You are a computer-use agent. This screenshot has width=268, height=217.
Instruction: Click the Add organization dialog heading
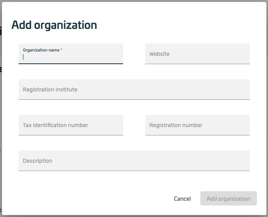[x=54, y=25]
